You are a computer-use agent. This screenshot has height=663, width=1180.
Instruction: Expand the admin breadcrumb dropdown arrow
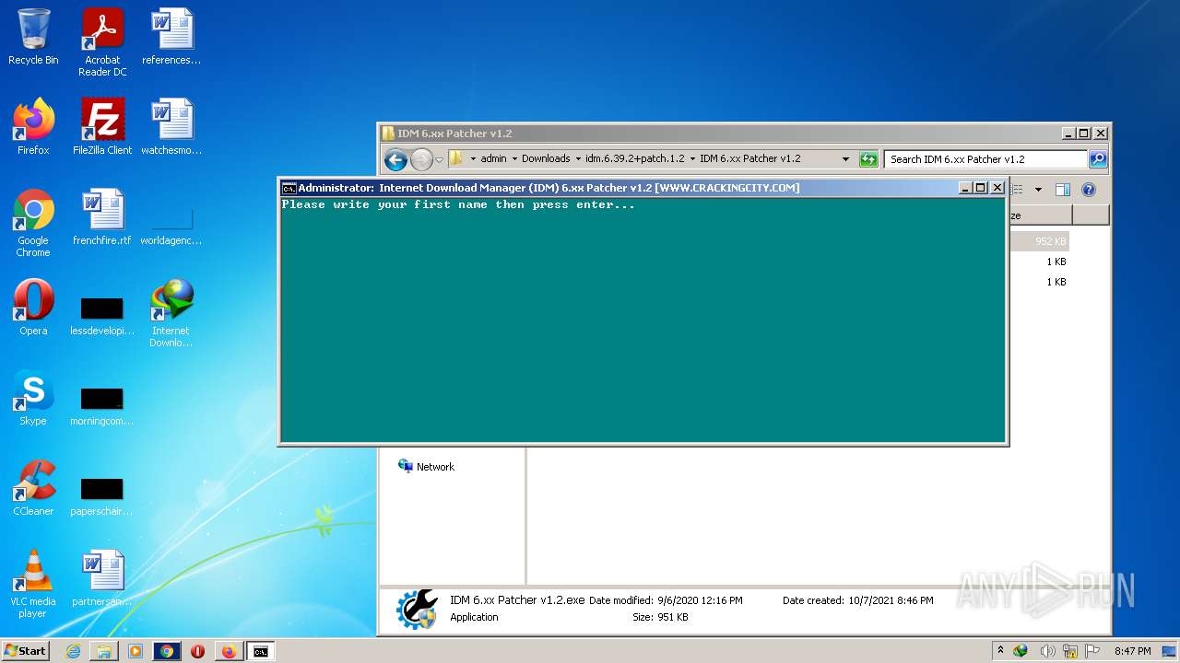click(x=514, y=158)
